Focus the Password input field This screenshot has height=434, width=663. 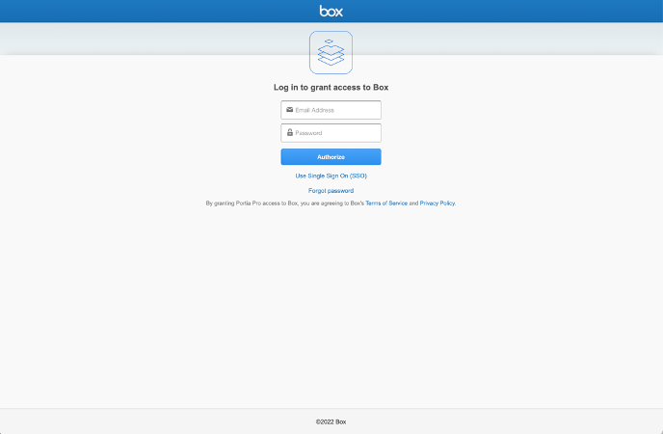[x=331, y=133]
